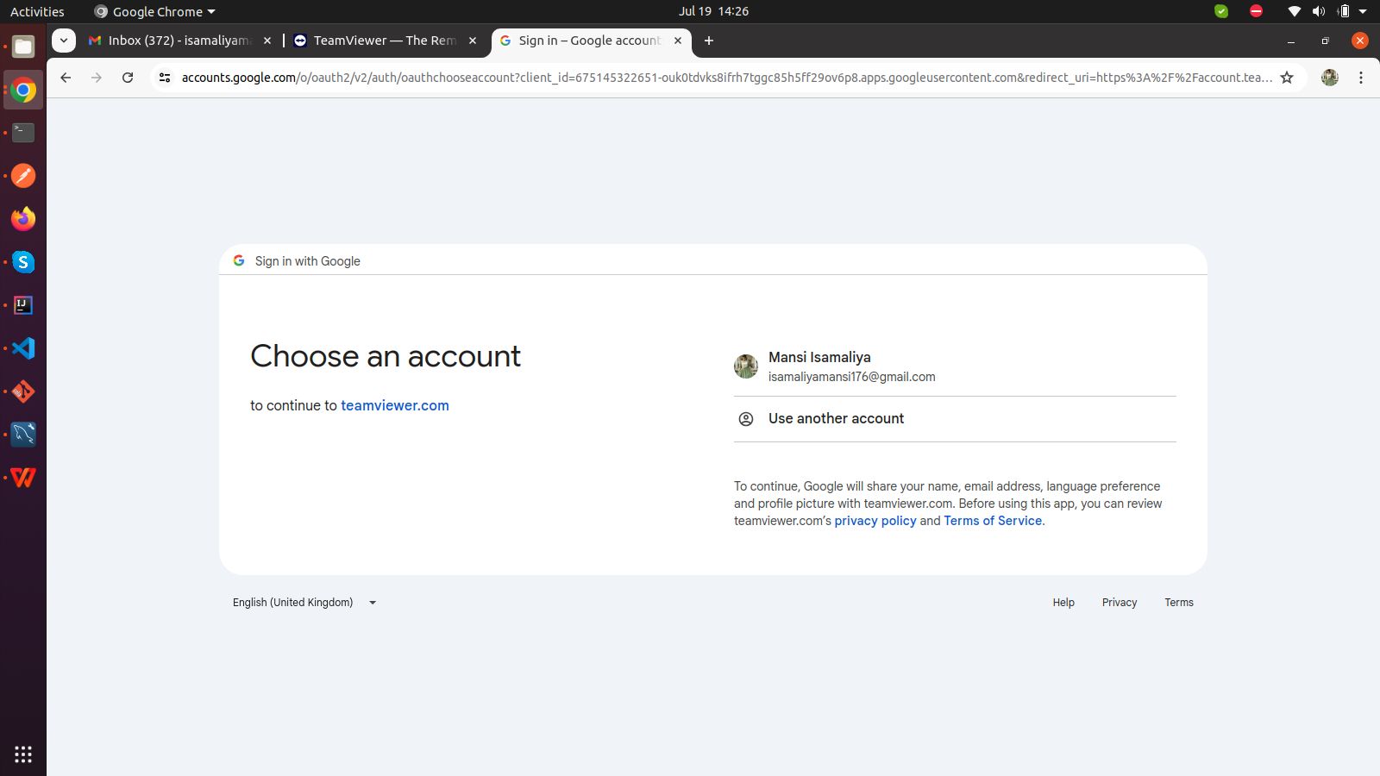Click the Choose an account heading

386,356
